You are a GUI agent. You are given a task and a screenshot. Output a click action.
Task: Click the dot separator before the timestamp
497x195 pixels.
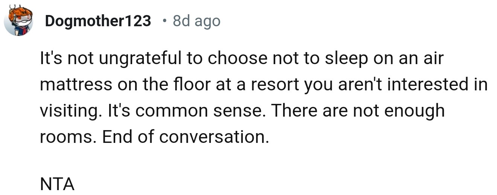pos(164,21)
